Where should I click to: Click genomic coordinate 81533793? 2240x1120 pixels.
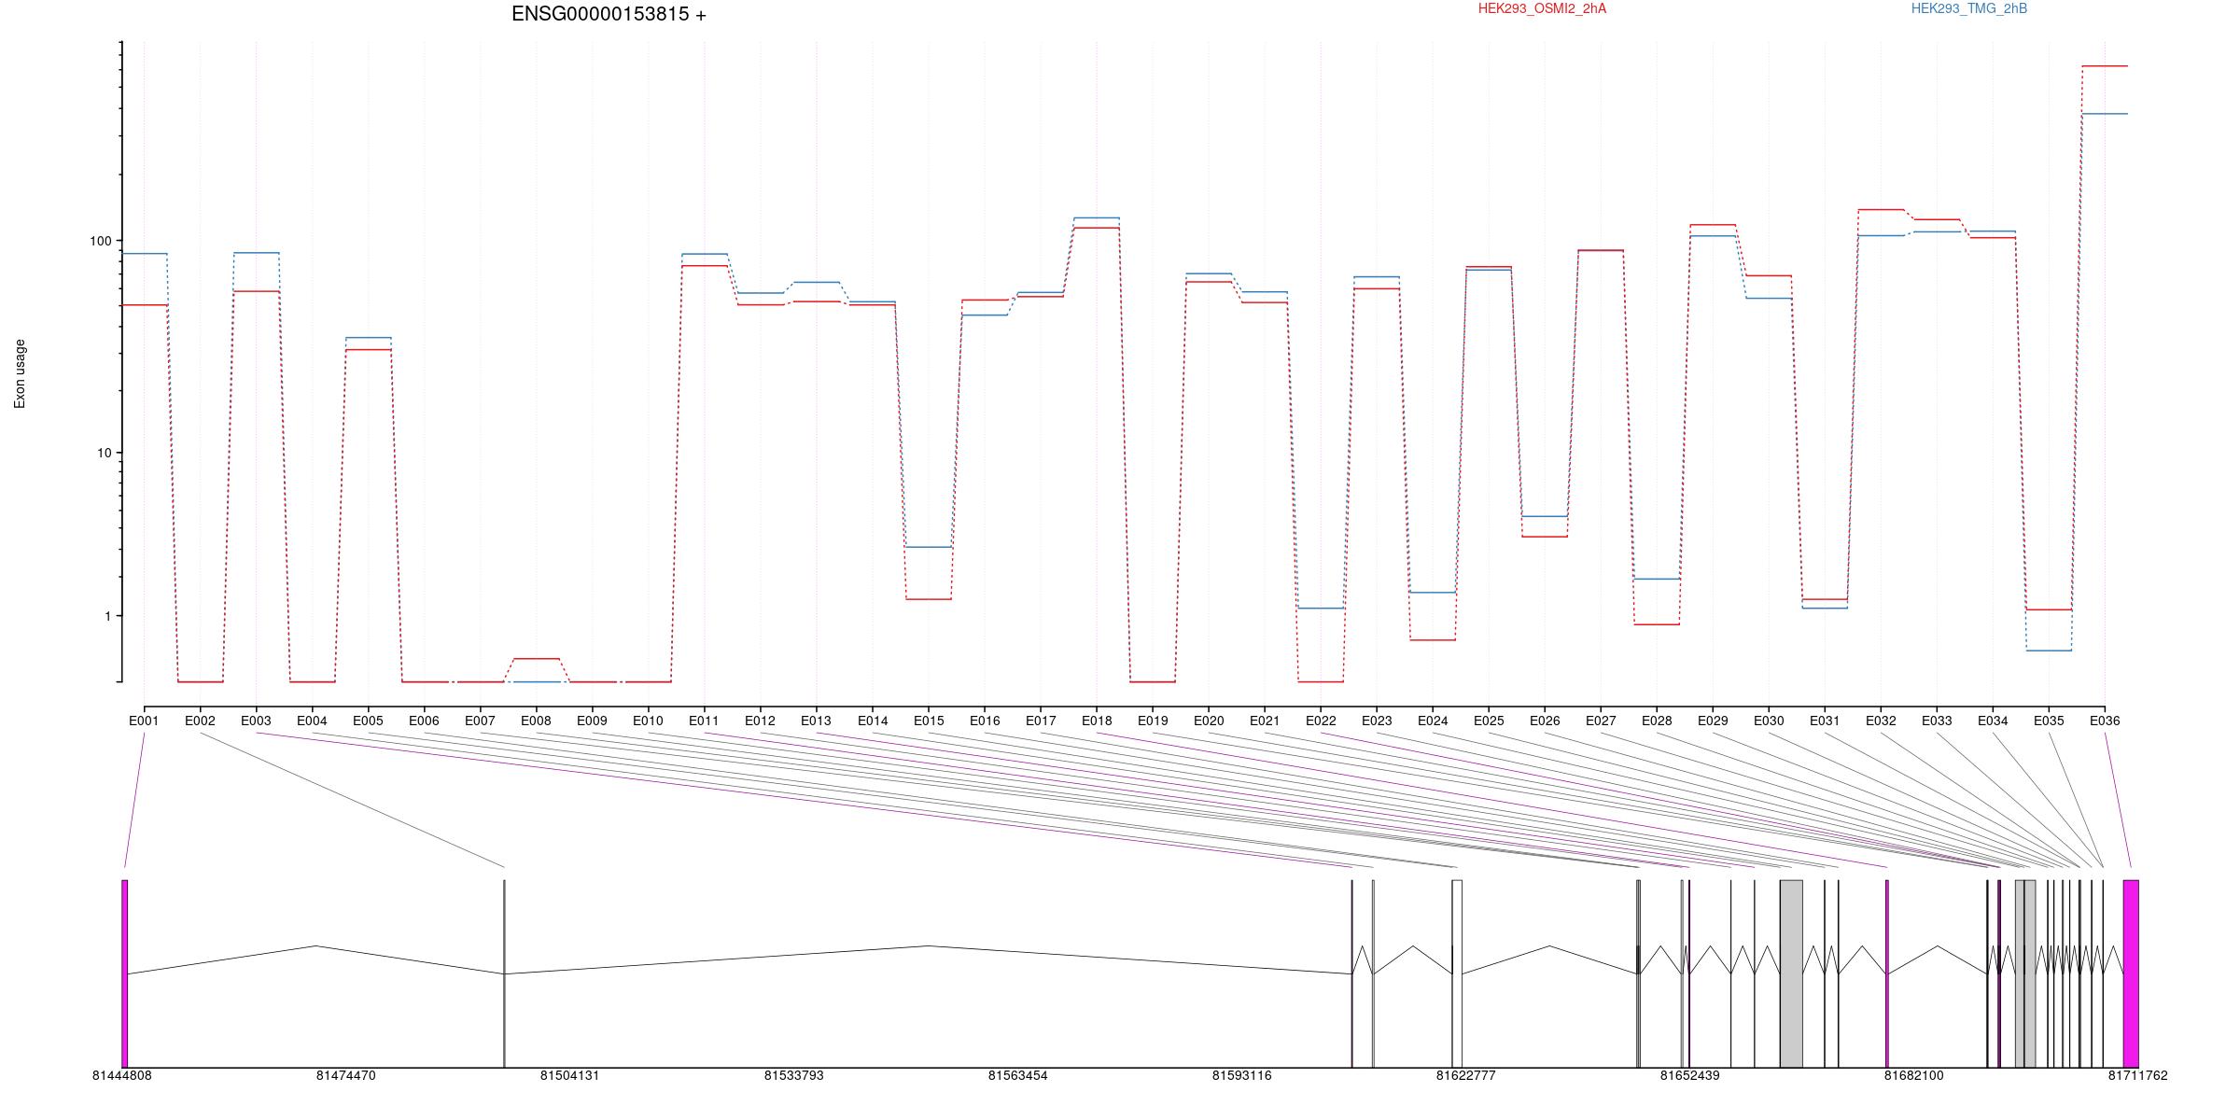[x=793, y=1076]
